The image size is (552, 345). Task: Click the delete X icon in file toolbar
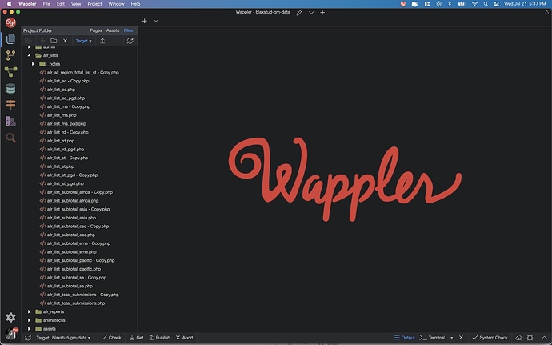pyautogui.click(x=65, y=41)
